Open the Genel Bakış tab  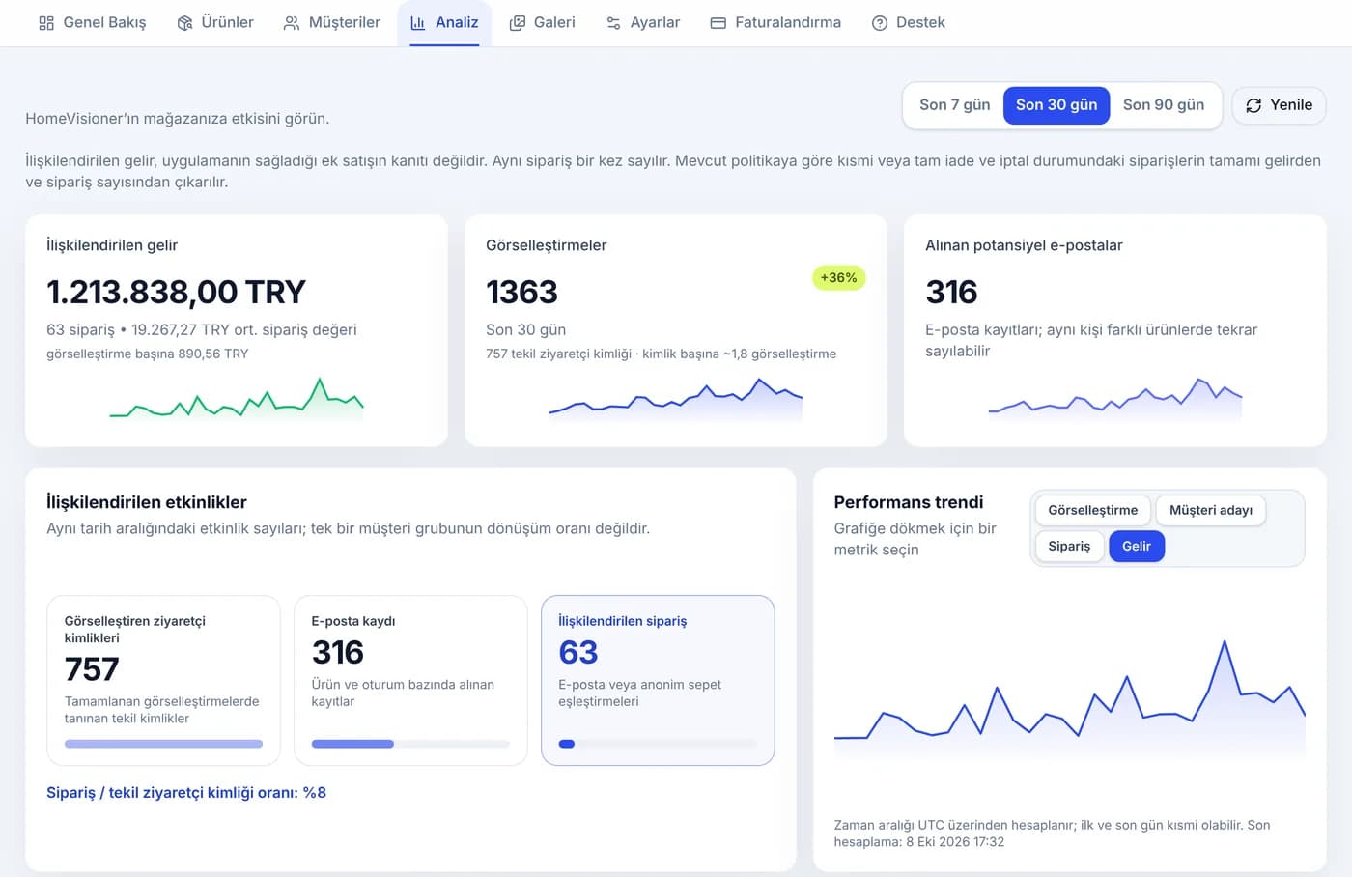point(93,23)
